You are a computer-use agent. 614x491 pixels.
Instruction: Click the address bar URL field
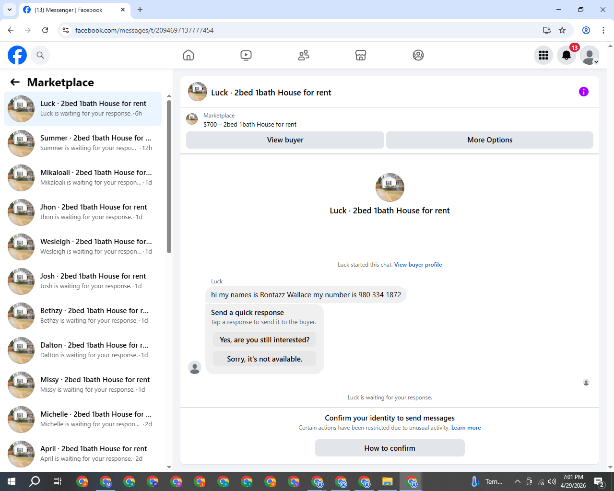pos(307,30)
